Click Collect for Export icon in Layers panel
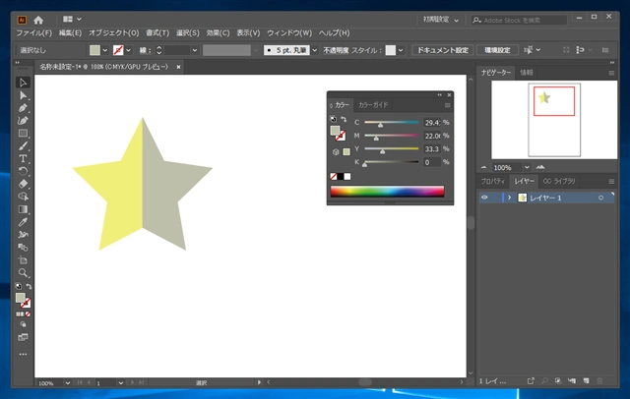The height and width of the screenshot is (399, 630). pyautogui.click(x=531, y=380)
